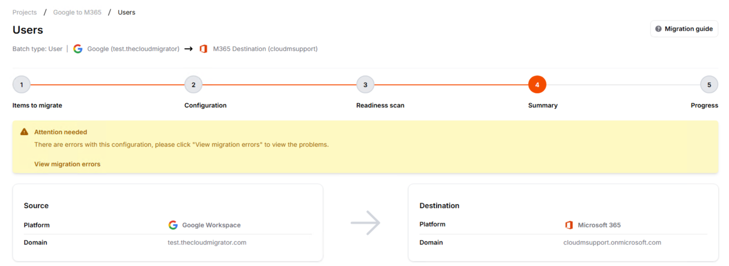Open the Projects breadcrumb link
The height and width of the screenshot is (266, 729).
click(24, 12)
